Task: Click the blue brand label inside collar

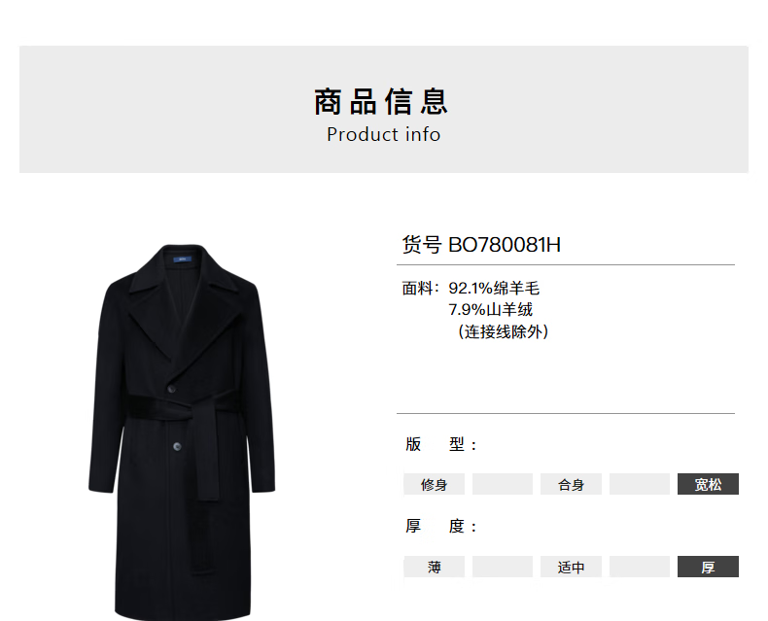Action: coord(182,259)
